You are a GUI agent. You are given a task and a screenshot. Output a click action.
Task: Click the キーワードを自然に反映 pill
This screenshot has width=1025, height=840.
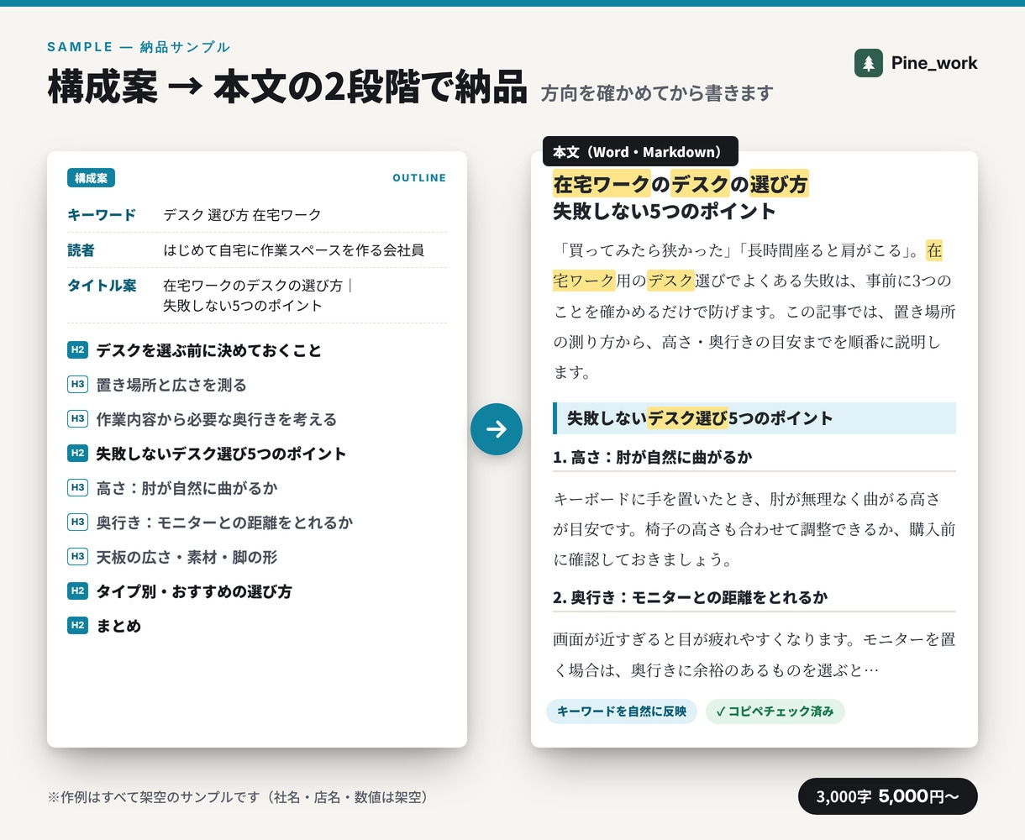(622, 711)
